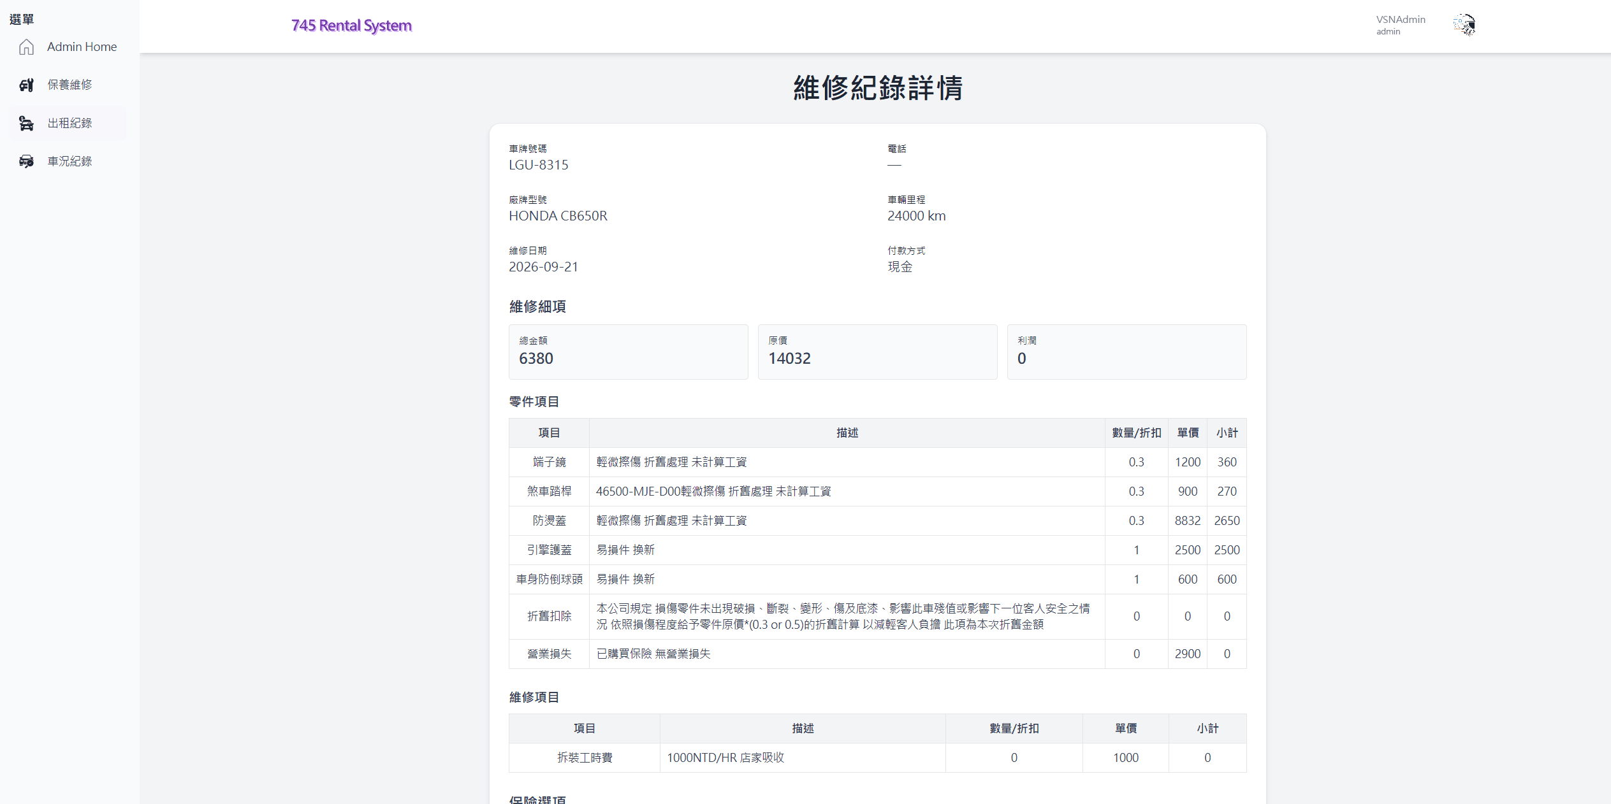Click the 保養維修 wrench car icon
This screenshot has height=804, width=1611.
pos(26,85)
